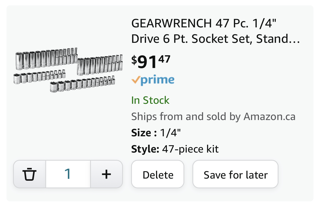
Task: Choose Save for later
Action: coord(235,174)
